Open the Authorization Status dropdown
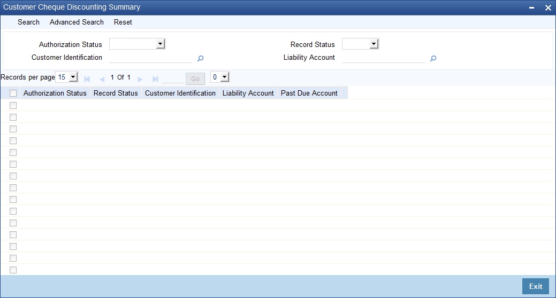The height and width of the screenshot is (298, 556). click(137, 44)
